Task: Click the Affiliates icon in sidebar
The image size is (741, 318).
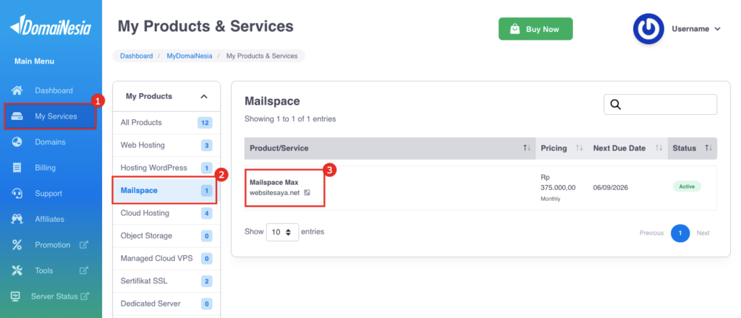Action: tap(17, 219)
